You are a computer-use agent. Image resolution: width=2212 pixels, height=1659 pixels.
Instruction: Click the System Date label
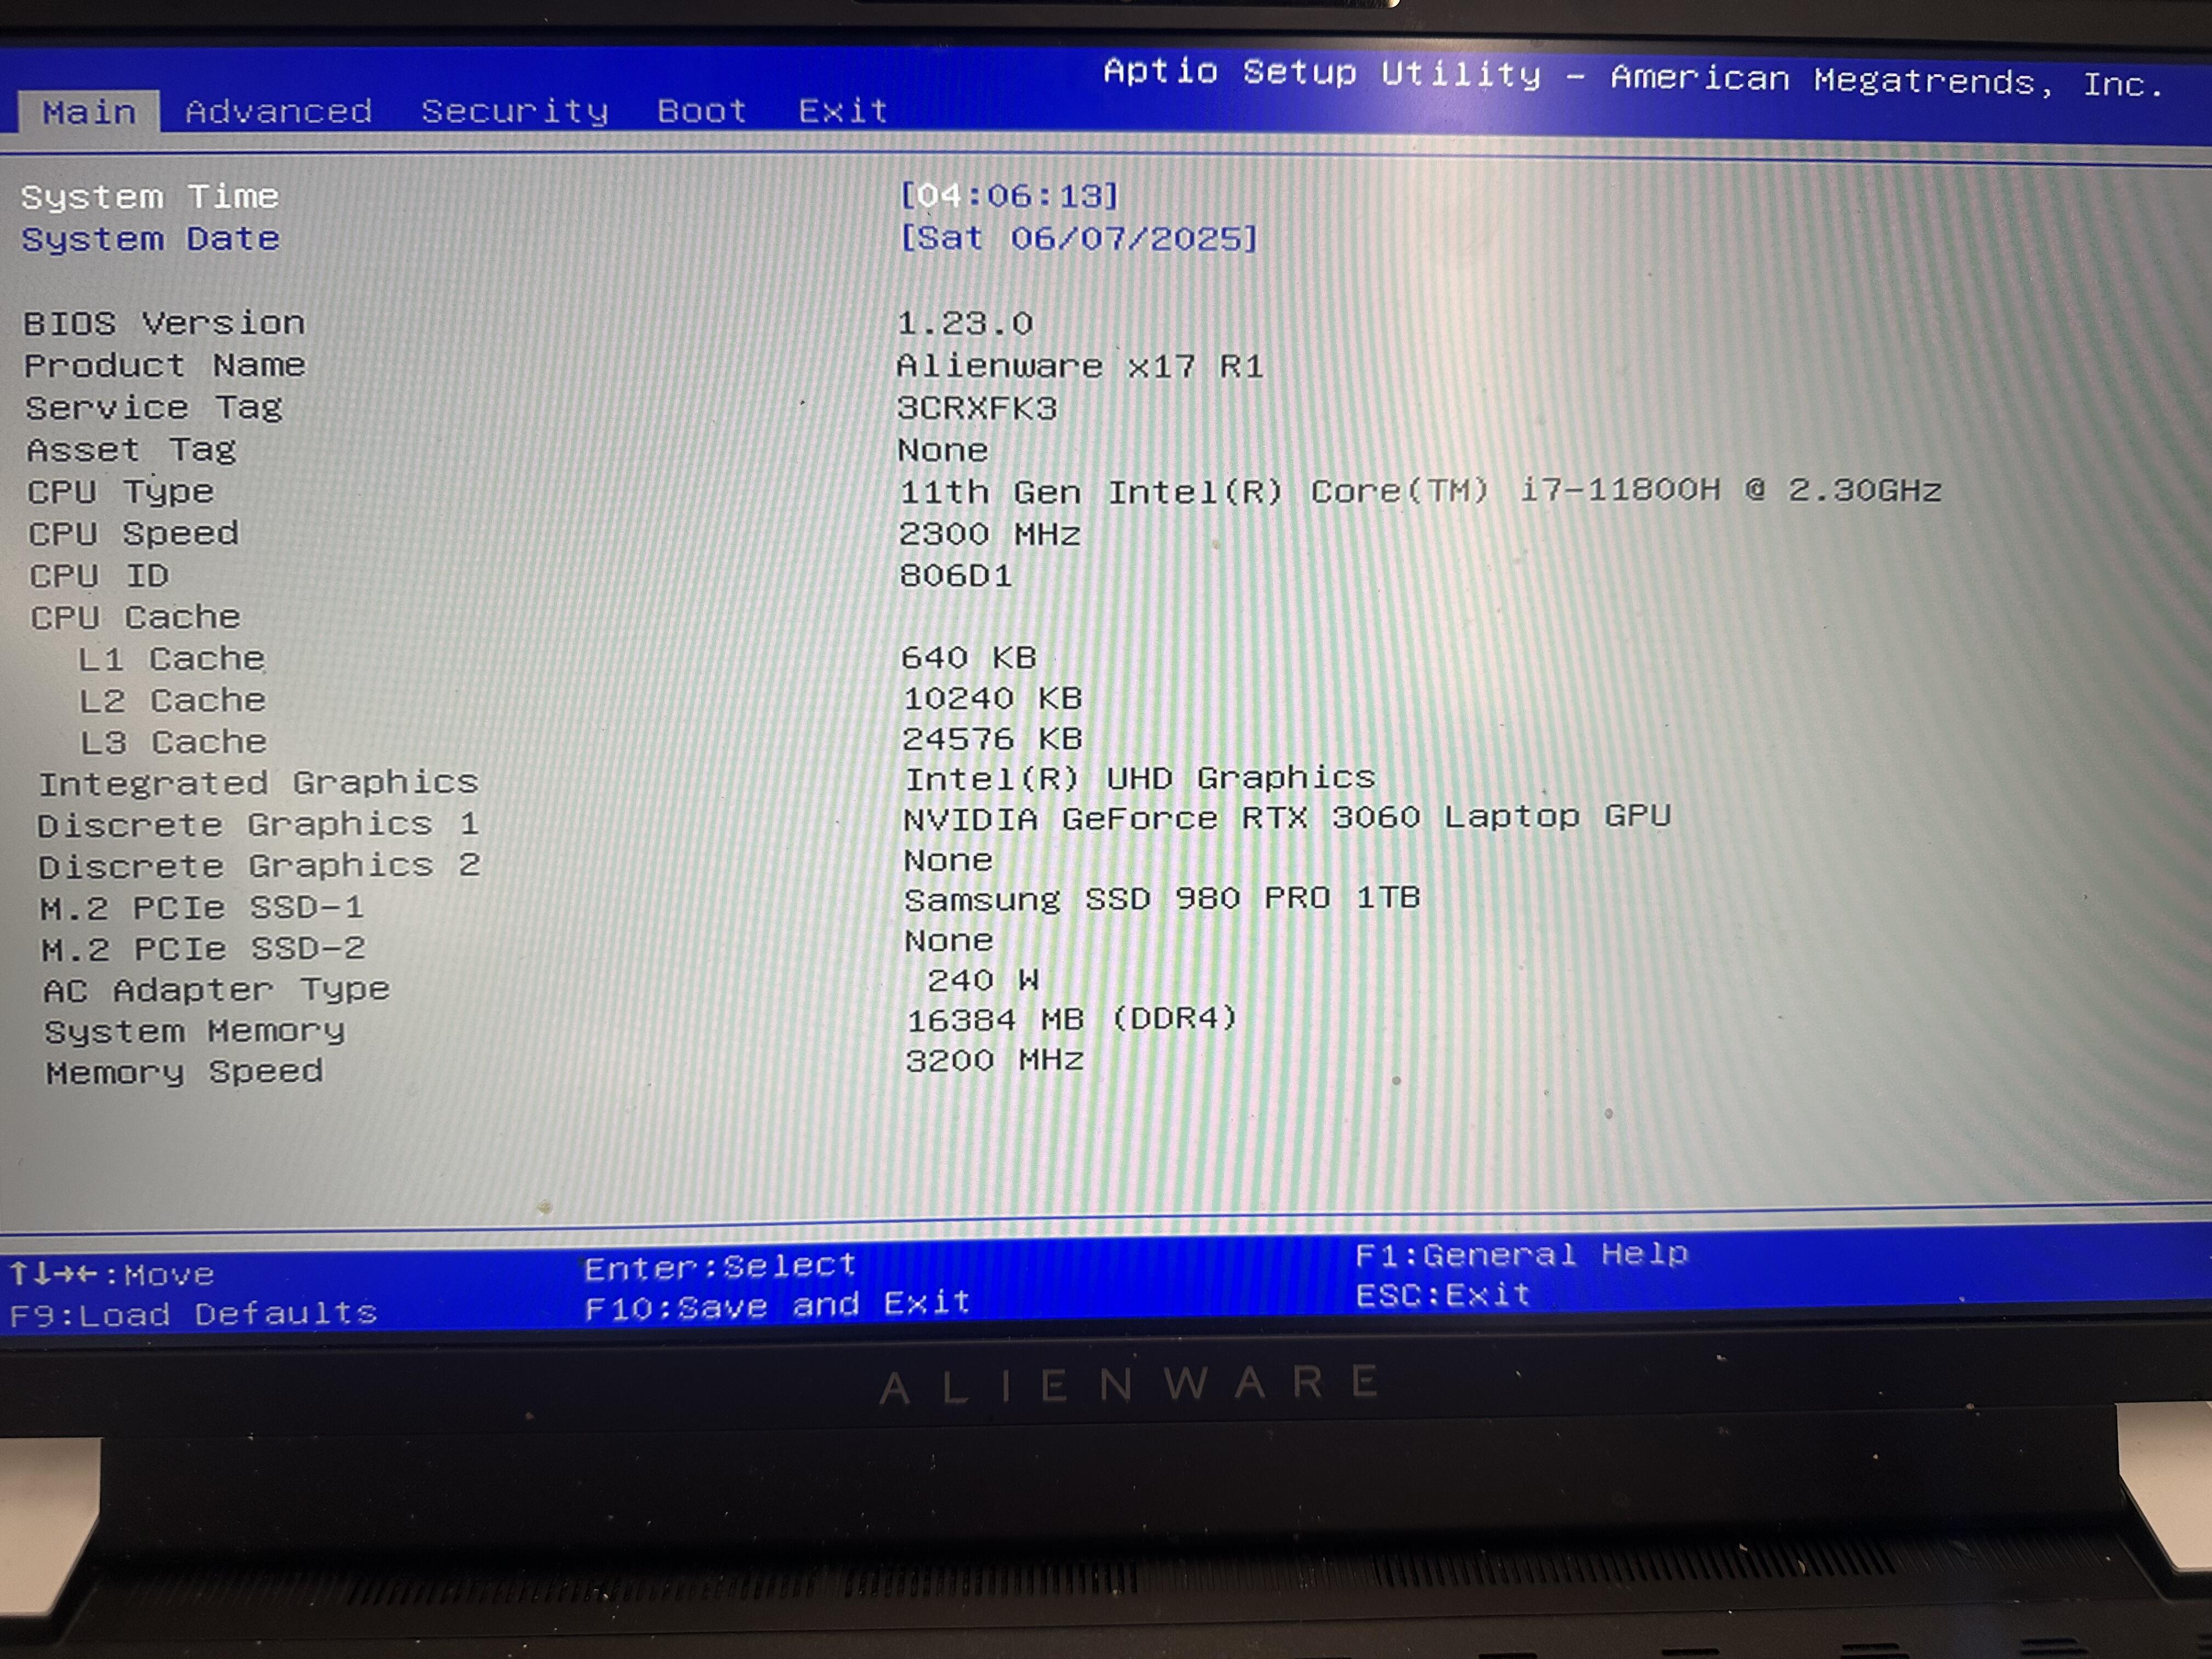point(151,239)
